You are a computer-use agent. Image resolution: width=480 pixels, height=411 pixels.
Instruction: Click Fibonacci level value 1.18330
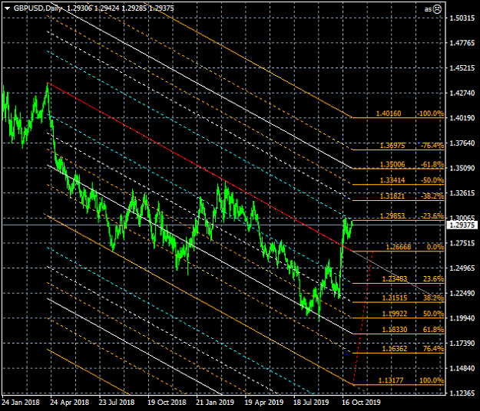point(395,330)
